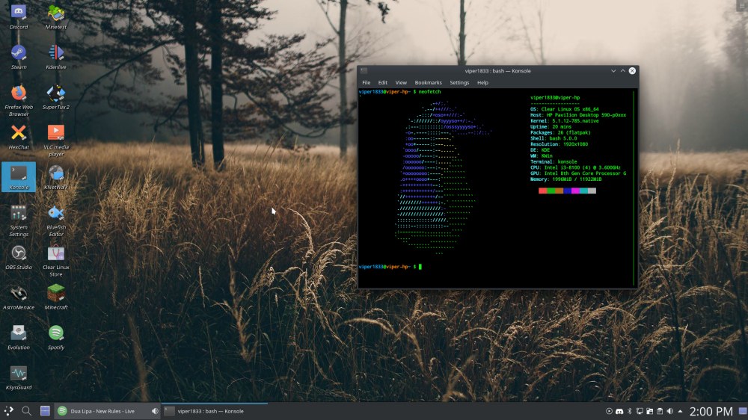Click the green neofetch color block

[551, 191]
